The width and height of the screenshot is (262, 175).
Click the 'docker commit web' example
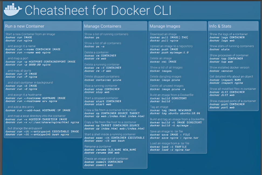98,165
